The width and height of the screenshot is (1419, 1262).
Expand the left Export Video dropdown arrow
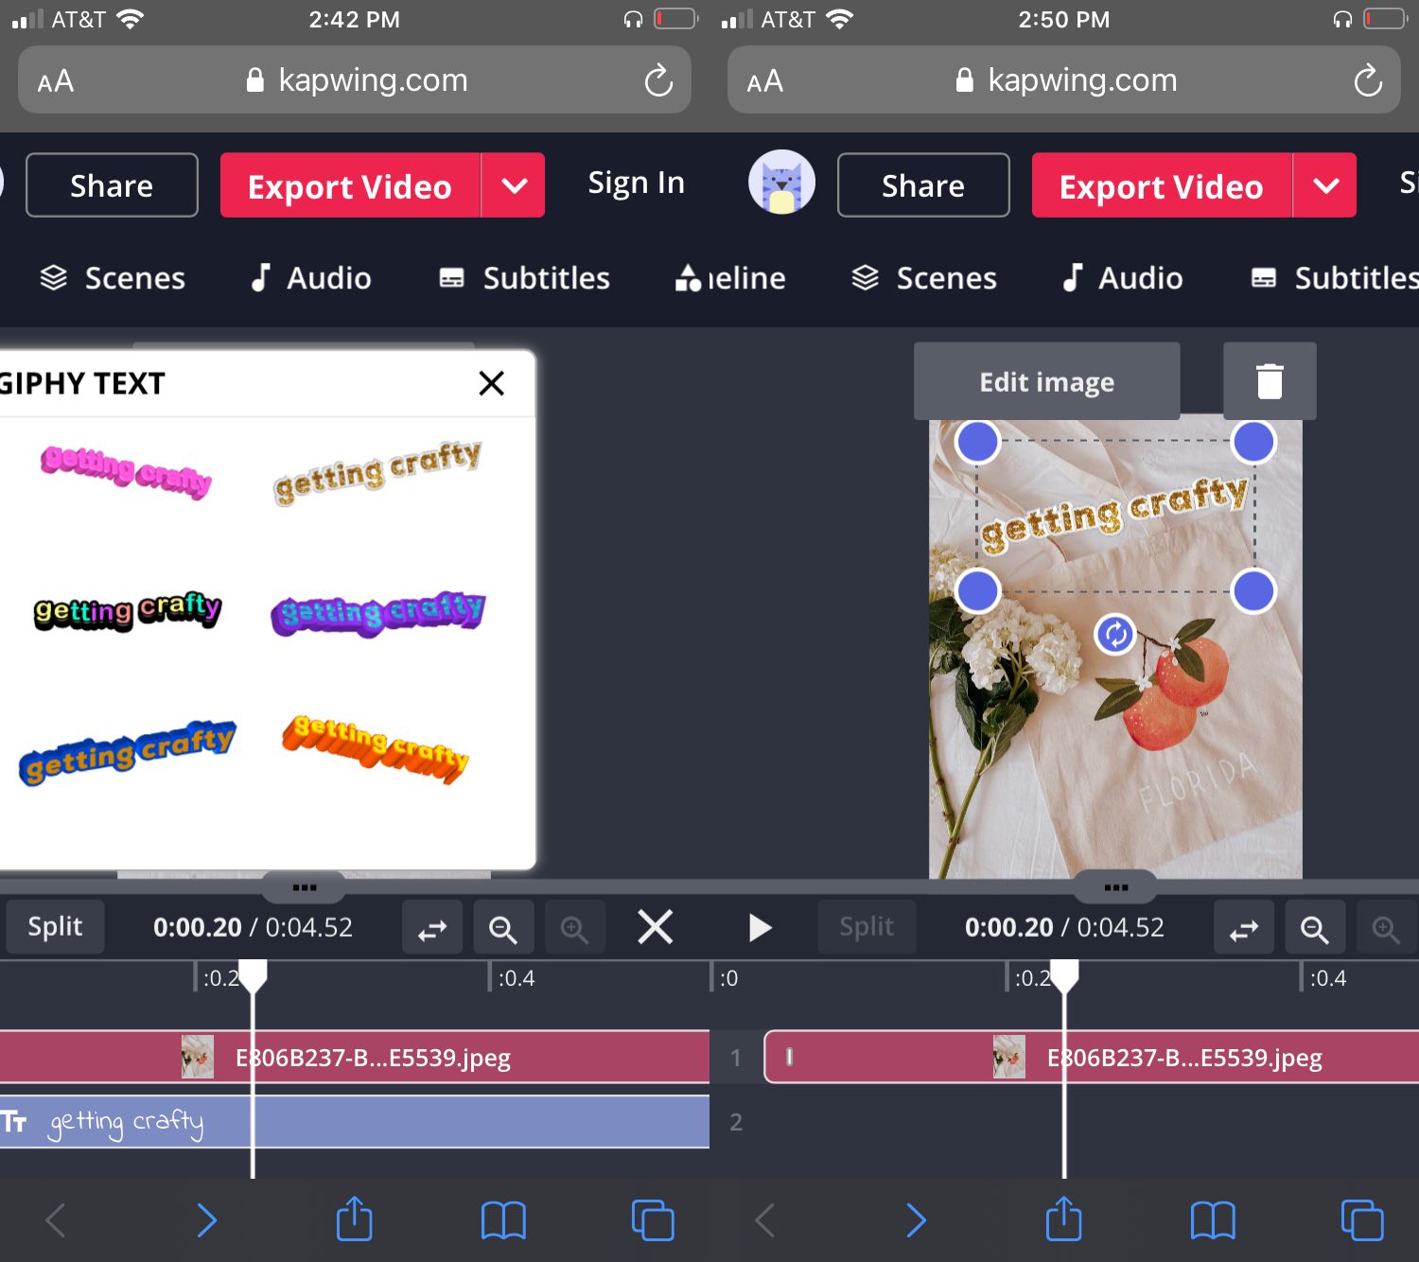coord(514,185)
